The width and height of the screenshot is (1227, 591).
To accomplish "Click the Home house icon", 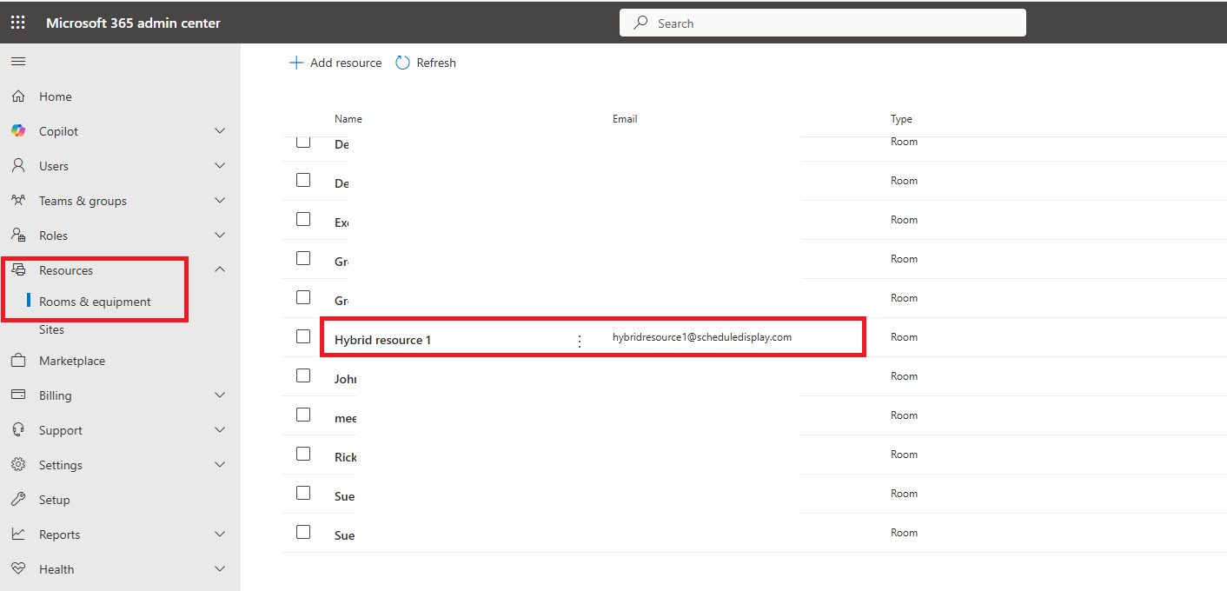I will pyautogui.click(x=18, y=96).
